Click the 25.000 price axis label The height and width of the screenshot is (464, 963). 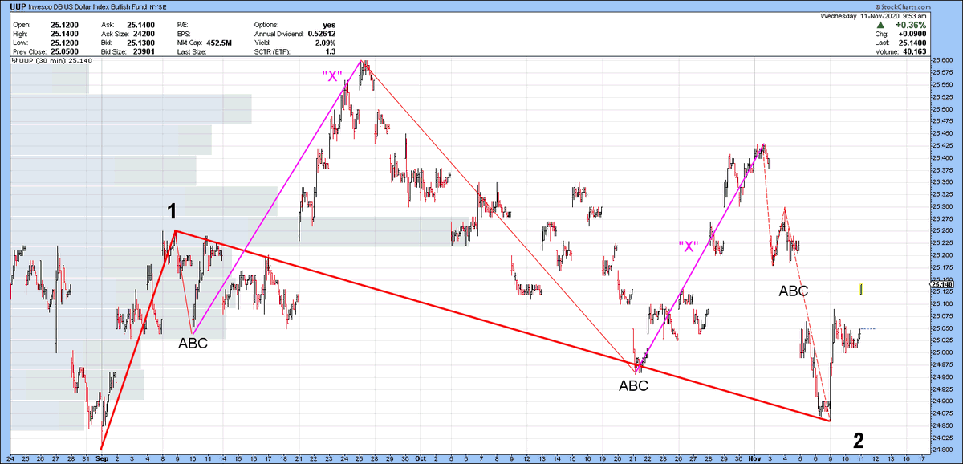pos(944,352)
